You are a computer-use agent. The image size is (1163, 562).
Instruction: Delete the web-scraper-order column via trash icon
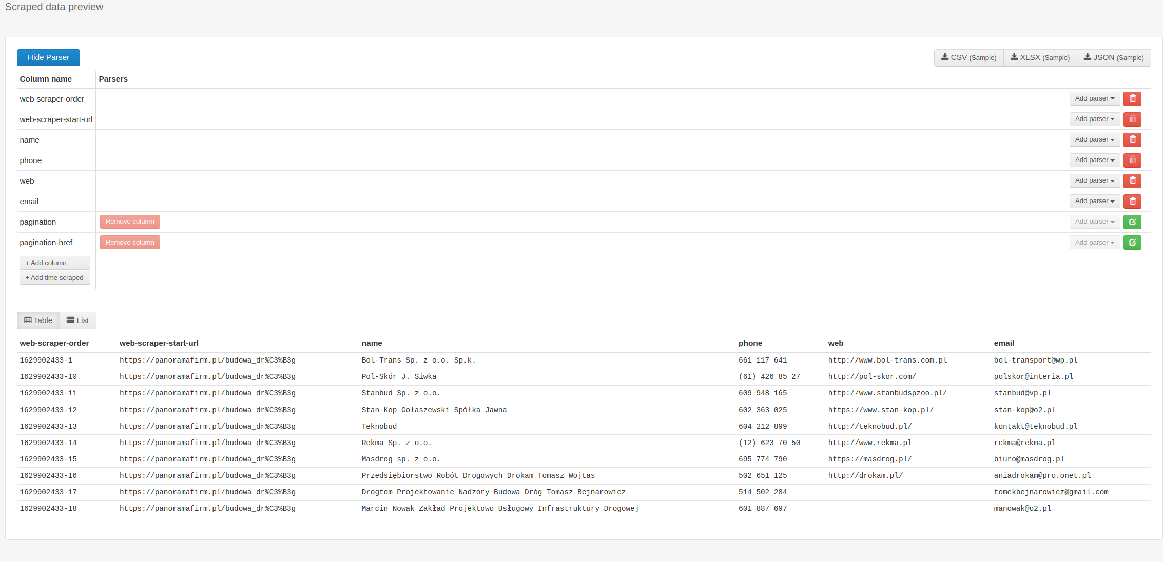(x=1132, y=98)
